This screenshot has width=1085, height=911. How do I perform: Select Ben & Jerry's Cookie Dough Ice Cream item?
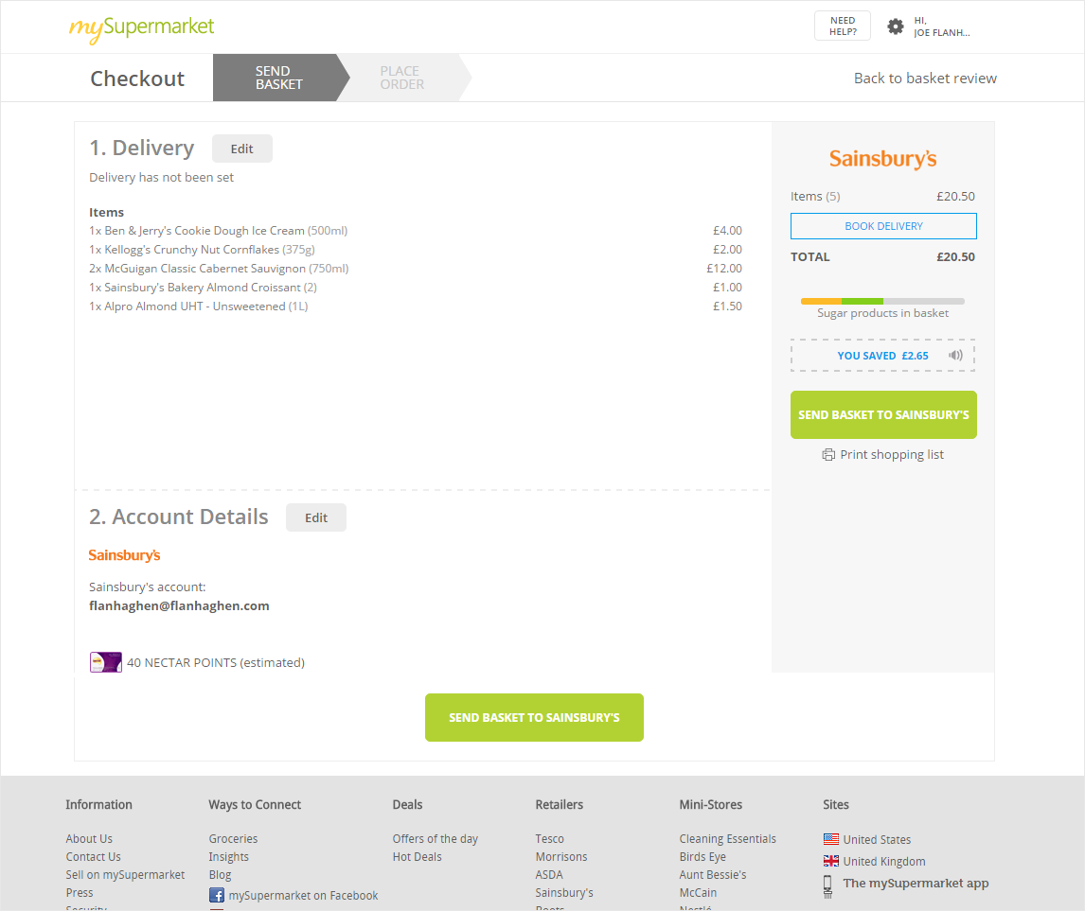(x=218, y=231)
